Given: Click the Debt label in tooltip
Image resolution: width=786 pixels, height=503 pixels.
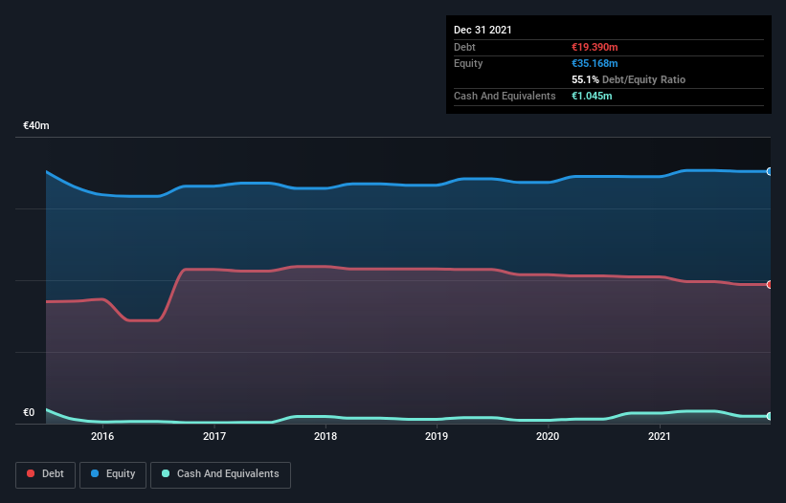Looking at the screenshot, I should coord(464,47).
